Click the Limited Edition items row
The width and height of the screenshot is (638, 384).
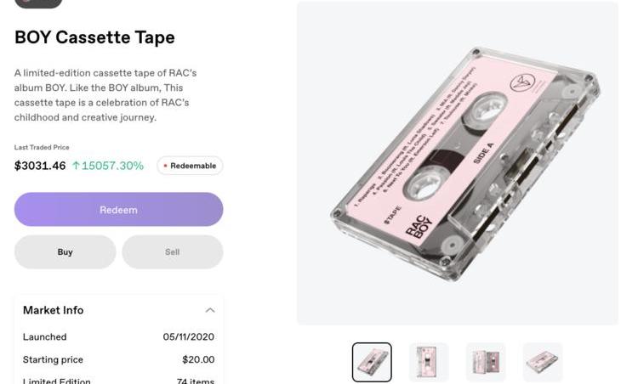118,381
